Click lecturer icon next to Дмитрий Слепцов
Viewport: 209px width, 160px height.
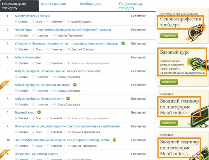pyautogui.click(x=69, y=49)
